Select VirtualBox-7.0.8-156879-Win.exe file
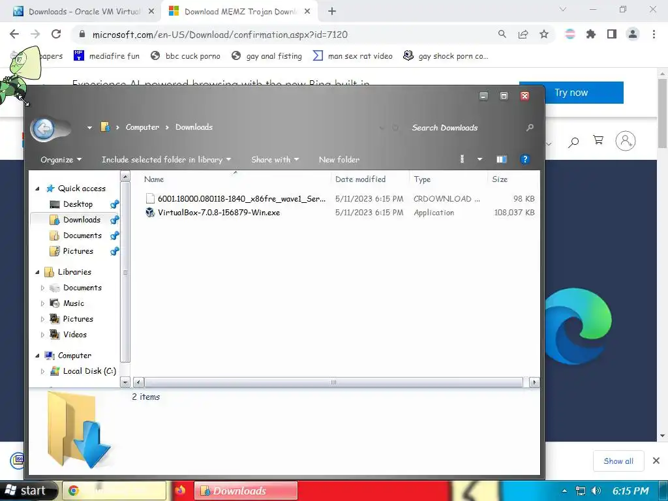The width and height of the screenshot is (668, 501). 219,212
